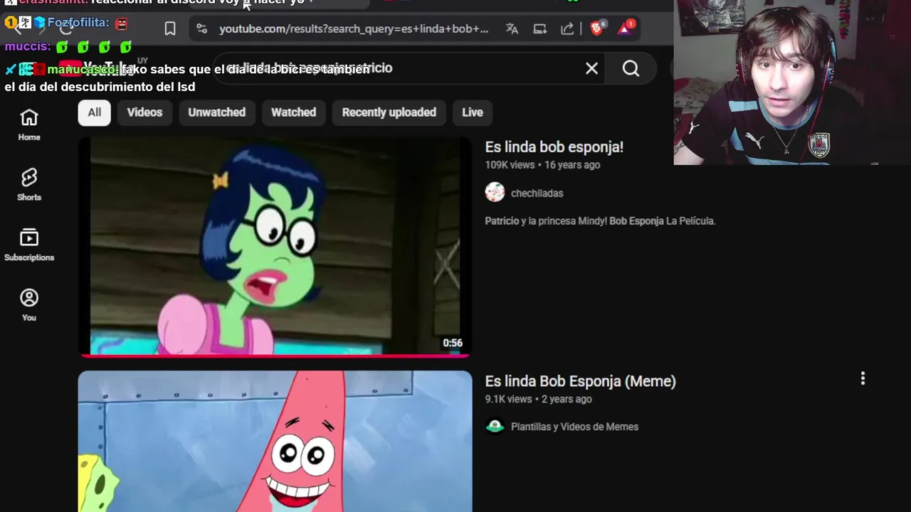Play the Patrick Star meme thumbnail

[x=275, y=441]
